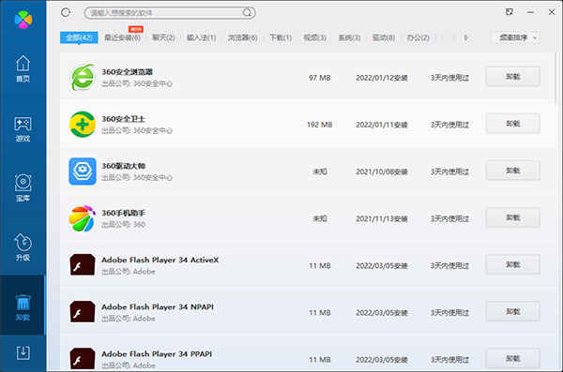Image resolution: width=563 pixels, height=372 pixels.
Task: Click the 2022/01/12 install date
Action: [381, 78]
